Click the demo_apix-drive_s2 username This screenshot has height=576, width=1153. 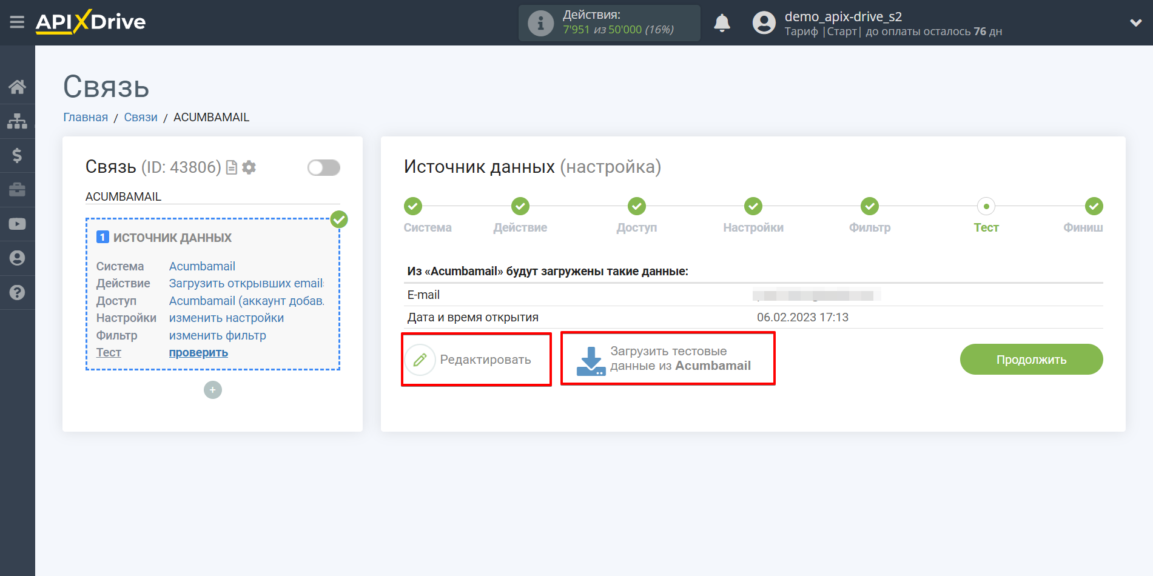click(x=843, y=16)
